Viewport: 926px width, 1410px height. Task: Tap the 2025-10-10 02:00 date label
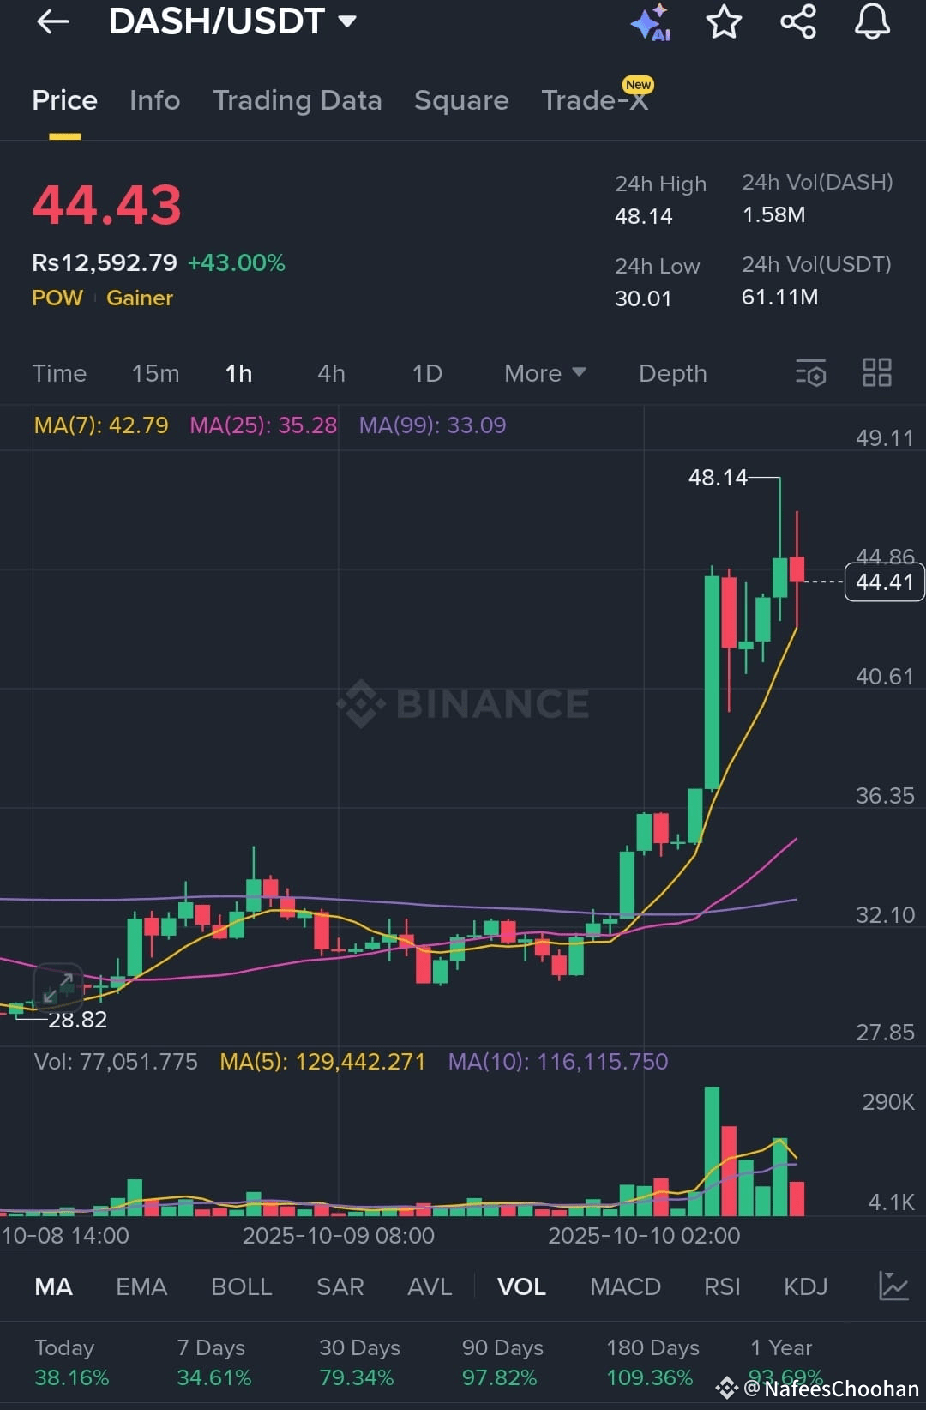point(644,1235)
